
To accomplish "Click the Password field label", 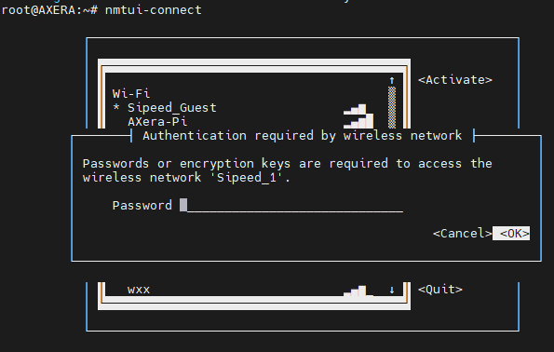I will (142, 205).
